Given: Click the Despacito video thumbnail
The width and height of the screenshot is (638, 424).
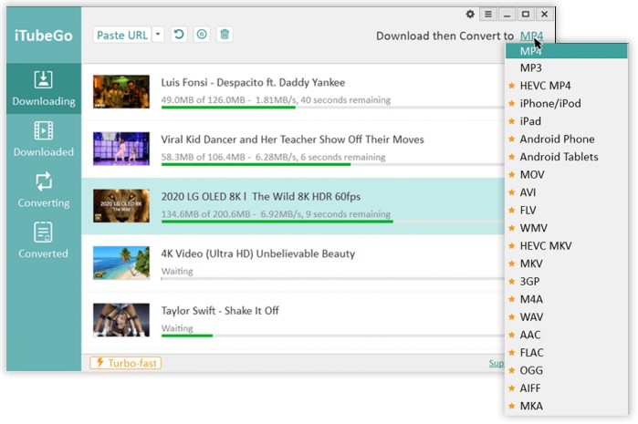Looking at the screenshot, I should point(121,91).
